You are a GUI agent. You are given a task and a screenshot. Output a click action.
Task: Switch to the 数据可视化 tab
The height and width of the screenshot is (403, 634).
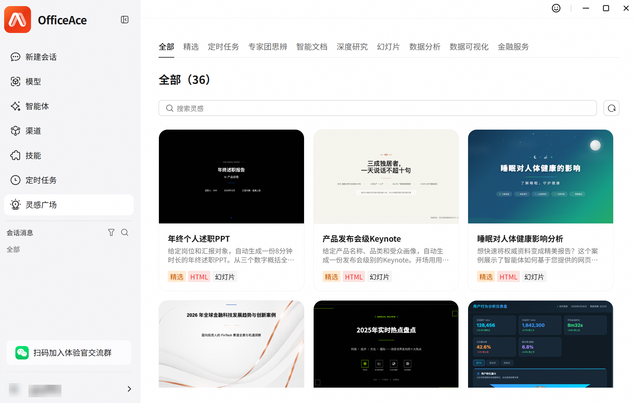click(469, 47)
